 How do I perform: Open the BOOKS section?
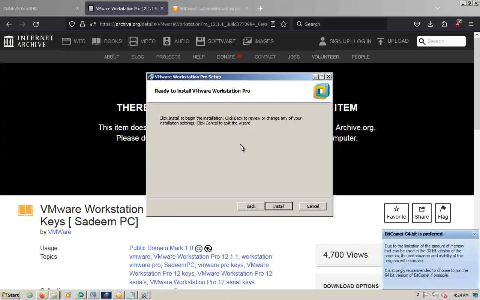point(107,41)
